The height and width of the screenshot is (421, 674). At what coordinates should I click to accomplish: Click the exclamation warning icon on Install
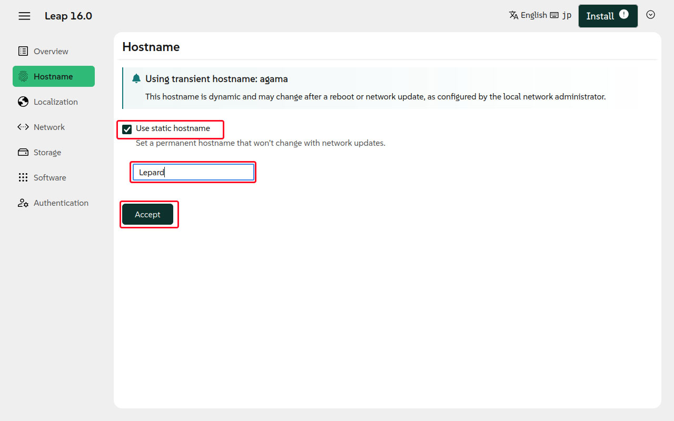click(624, 14)
